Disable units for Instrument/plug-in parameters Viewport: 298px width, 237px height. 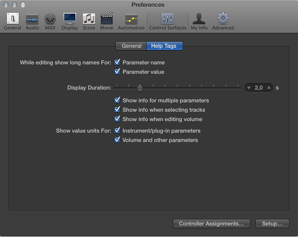tap(117, 130)
